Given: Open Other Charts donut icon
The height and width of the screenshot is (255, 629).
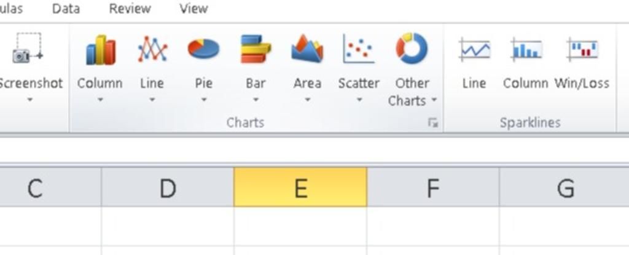Looking at the screenshot, I should (x=412, y=49).
